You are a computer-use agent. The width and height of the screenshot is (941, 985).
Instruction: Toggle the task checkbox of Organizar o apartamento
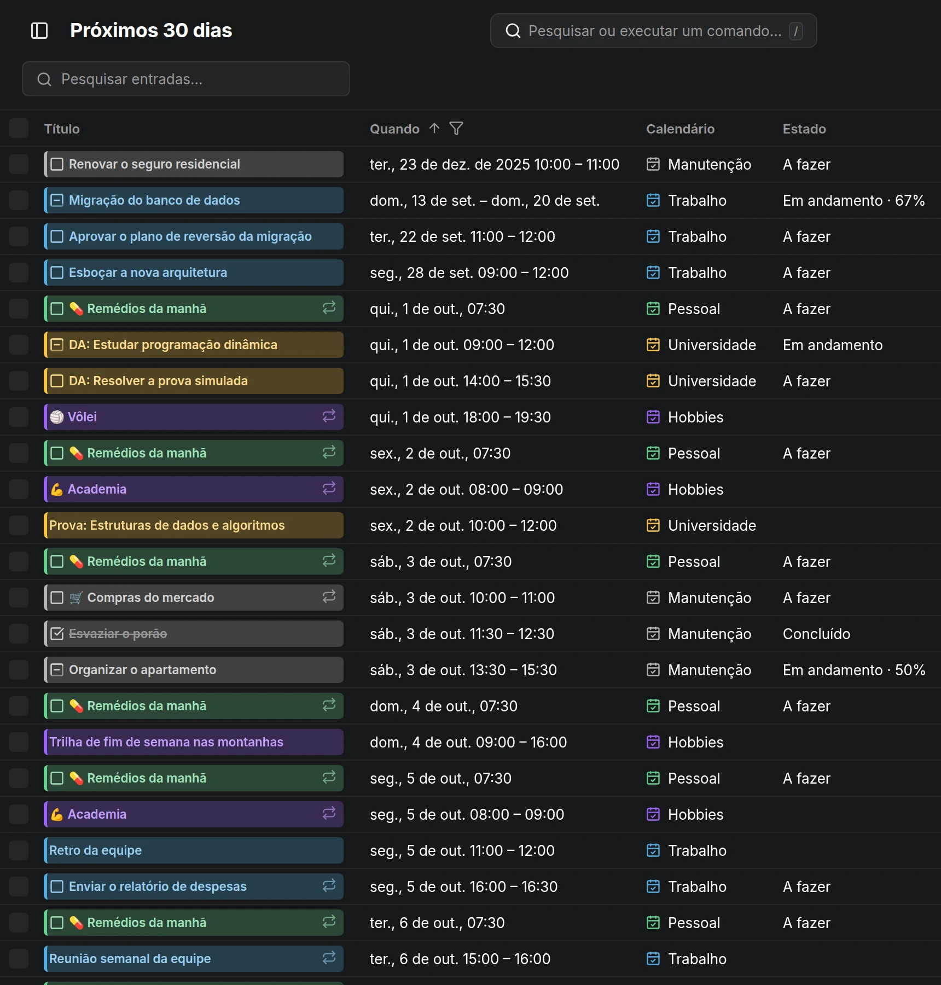point(57,670)
